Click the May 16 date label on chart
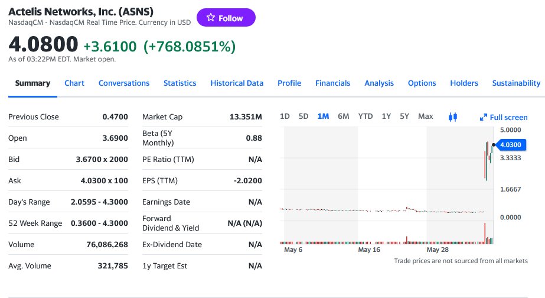545x298 pixels. 369,250
